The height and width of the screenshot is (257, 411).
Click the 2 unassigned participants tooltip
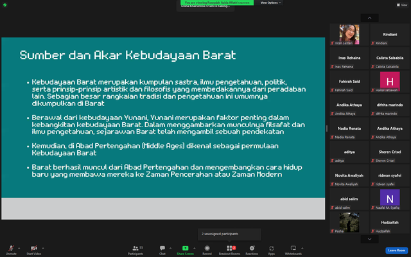(x=229, y=234)
